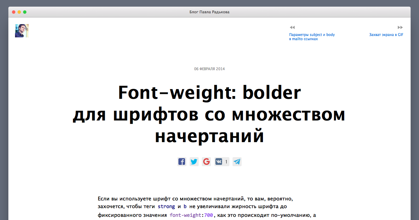Click the next-post double arrow
The image size is (419, 220).
pyautogui.click(x=400, y=27)
